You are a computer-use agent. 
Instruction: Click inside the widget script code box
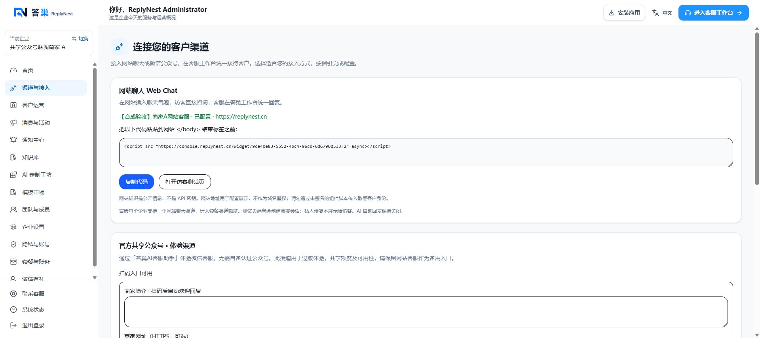point(426,153)
